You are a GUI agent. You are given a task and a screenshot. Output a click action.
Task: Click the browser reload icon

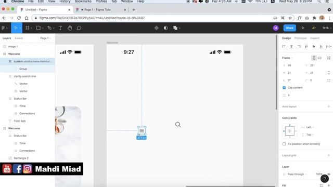pos(19,18)
